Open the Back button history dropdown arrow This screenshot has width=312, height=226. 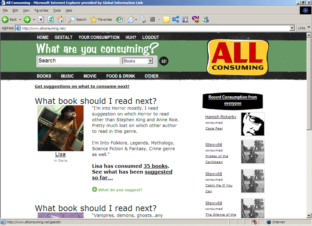[20, 19]
